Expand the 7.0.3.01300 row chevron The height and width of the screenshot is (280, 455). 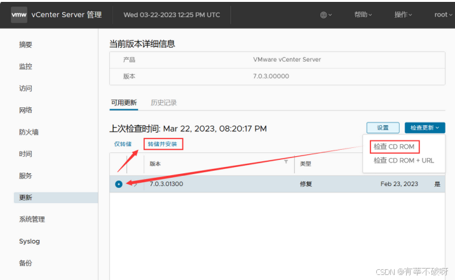pyautogui.click(x=135, y=184)
